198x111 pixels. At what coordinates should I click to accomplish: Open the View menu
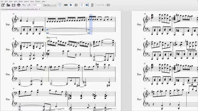click(11, 1)
